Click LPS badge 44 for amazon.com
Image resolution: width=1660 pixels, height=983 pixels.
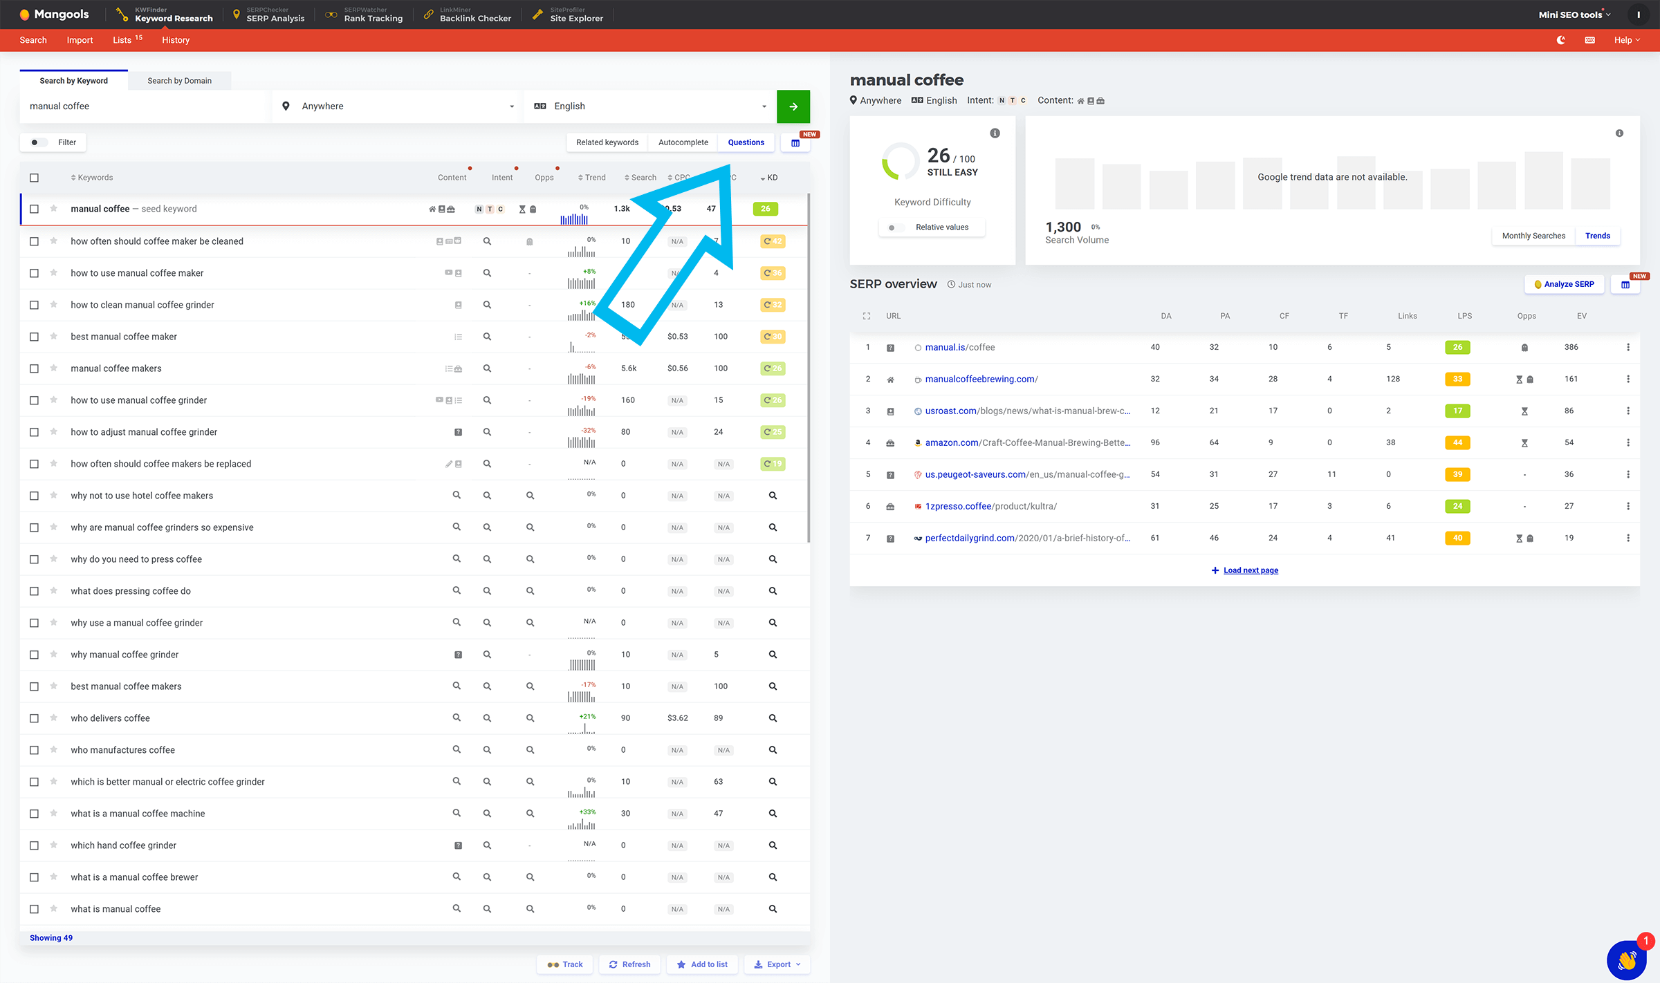[x=1457, y=442]
